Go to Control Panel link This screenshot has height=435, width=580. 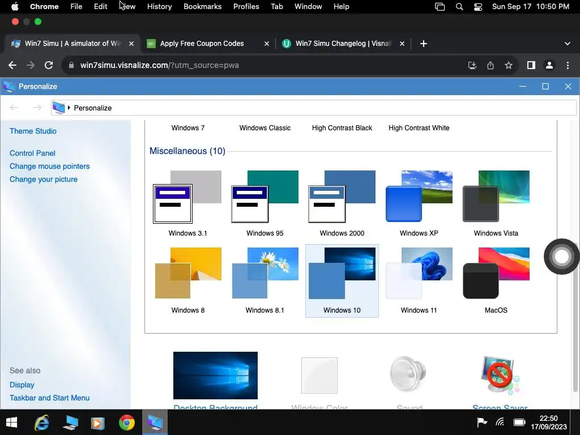(x=32, y=153)
